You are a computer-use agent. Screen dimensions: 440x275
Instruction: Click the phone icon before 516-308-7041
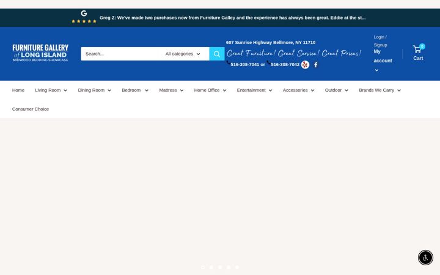tap(228, 62)
